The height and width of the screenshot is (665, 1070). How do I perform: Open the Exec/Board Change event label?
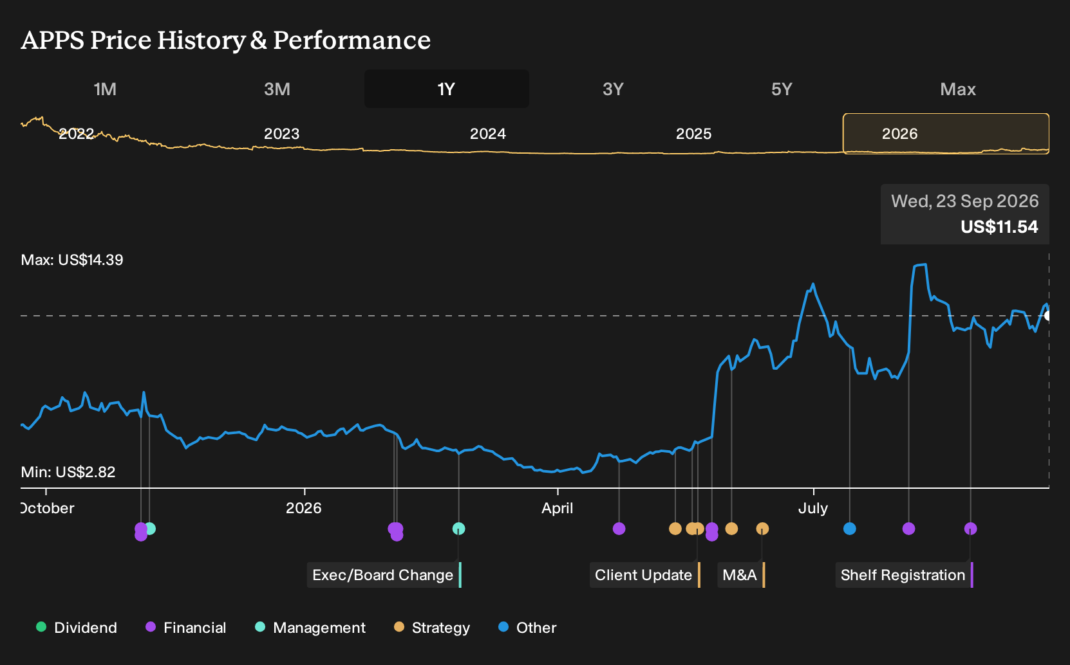(384, 575)
